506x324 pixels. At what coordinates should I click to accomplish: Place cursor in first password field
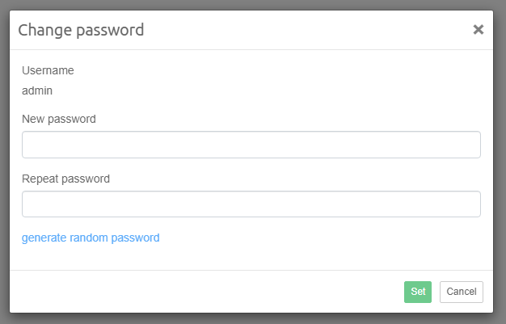click(x=251, y=145)
